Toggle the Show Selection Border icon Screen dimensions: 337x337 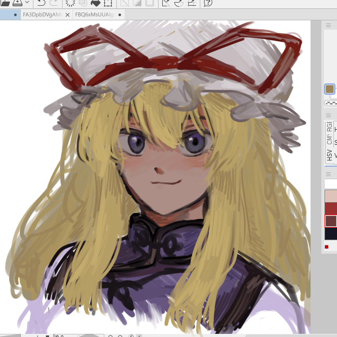tap(150, 3)
